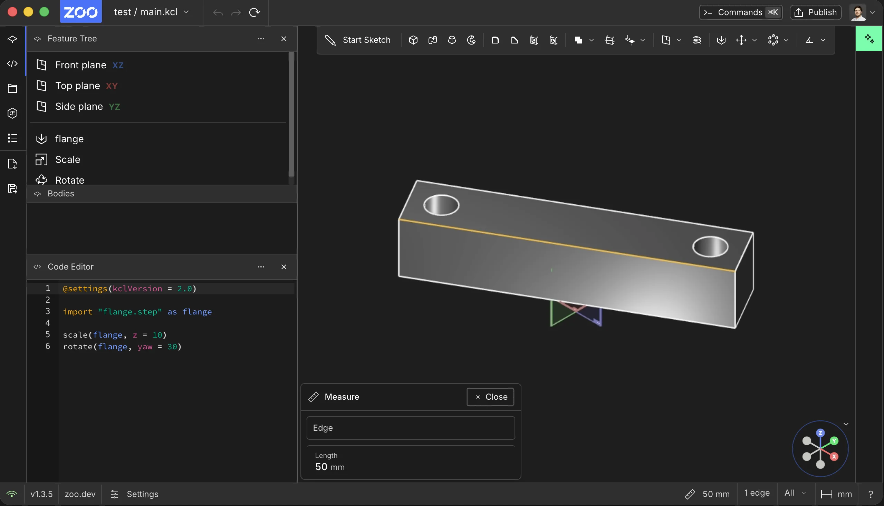The image size is (884, 506).
Task: Open the Boolean tools dropdown arrow
Action: coord(591,40)
